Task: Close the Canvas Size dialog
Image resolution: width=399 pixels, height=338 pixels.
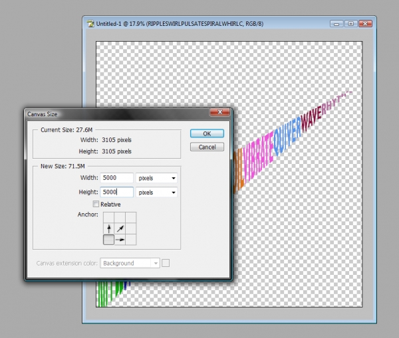Action: [x=219, y=112]
